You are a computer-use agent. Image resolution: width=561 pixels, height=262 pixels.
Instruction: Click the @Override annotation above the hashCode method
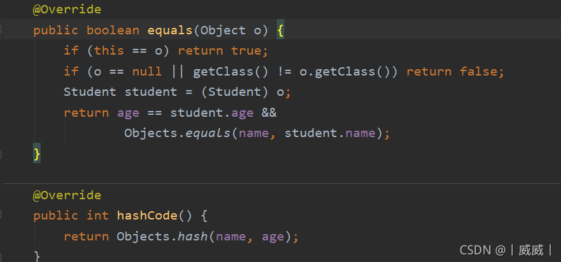pos(67,195)
